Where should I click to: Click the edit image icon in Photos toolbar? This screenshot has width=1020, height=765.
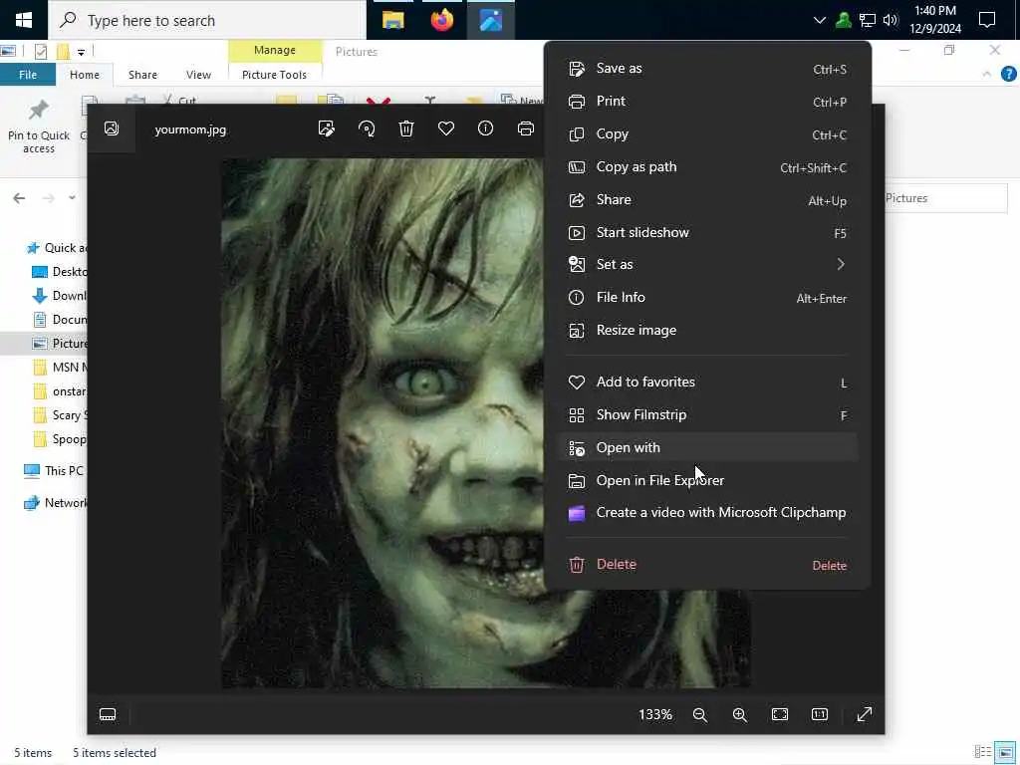(x=327, y=128)
